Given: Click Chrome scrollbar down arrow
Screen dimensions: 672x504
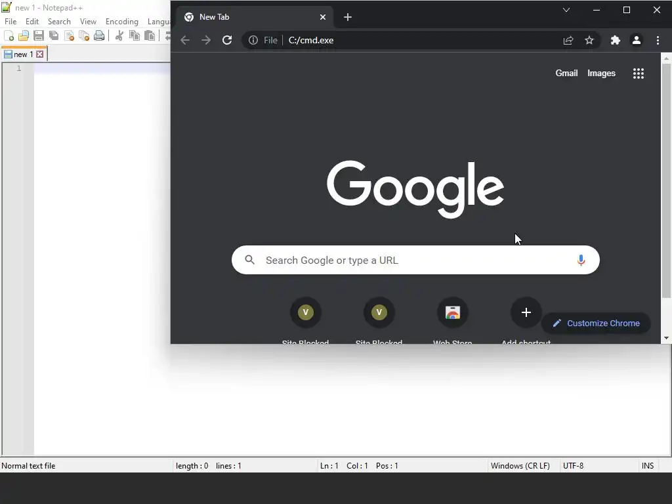Looking at the screenshot, I should click(666, 338).
